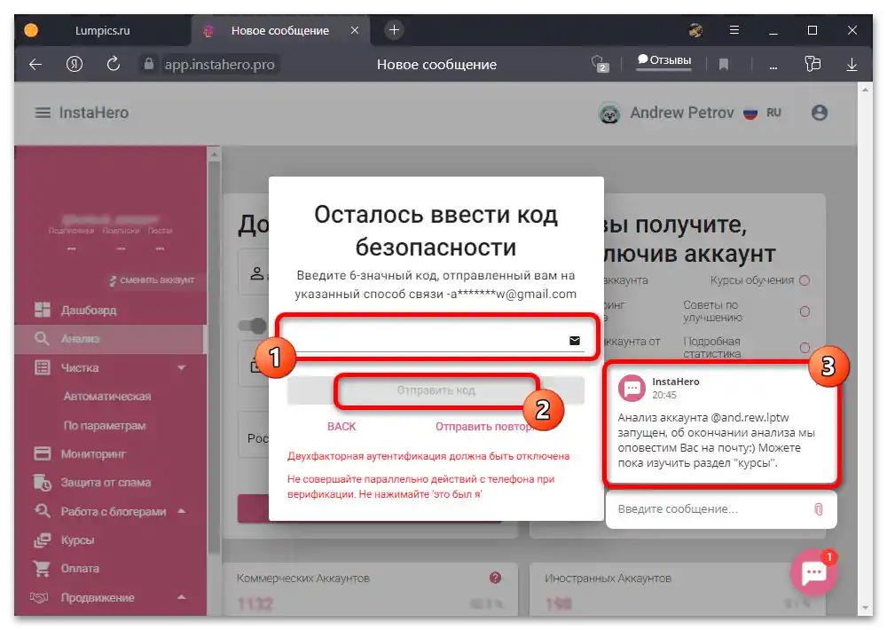Click the InstaHero logo text

point(94,113)
